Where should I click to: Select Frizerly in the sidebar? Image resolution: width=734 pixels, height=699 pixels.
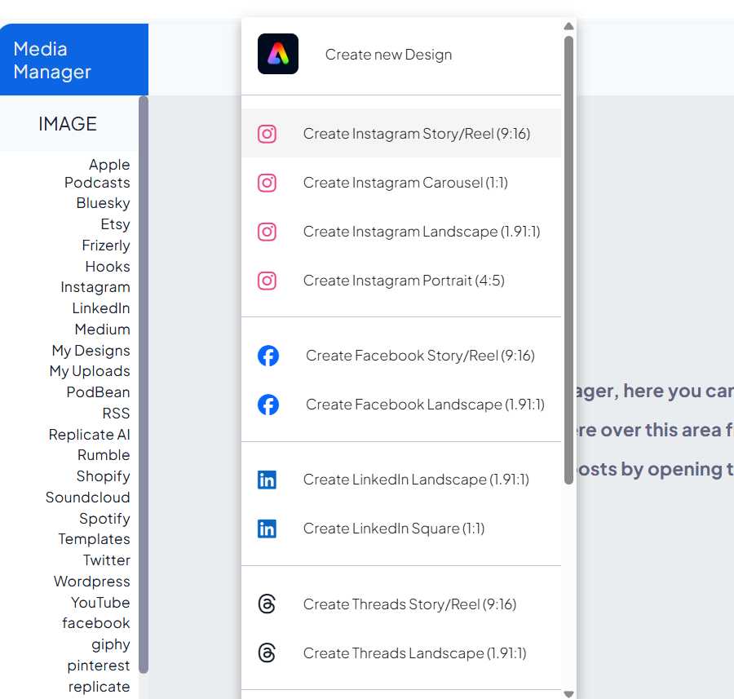[x=106, y=246]
